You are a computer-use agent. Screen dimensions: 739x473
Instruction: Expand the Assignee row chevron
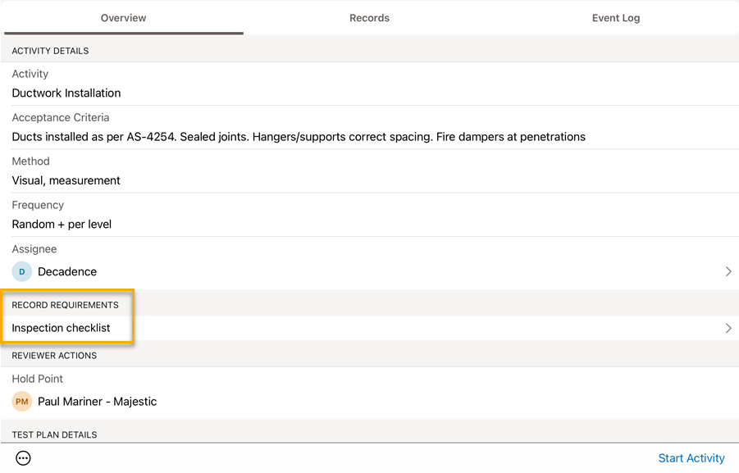[728, 271]
